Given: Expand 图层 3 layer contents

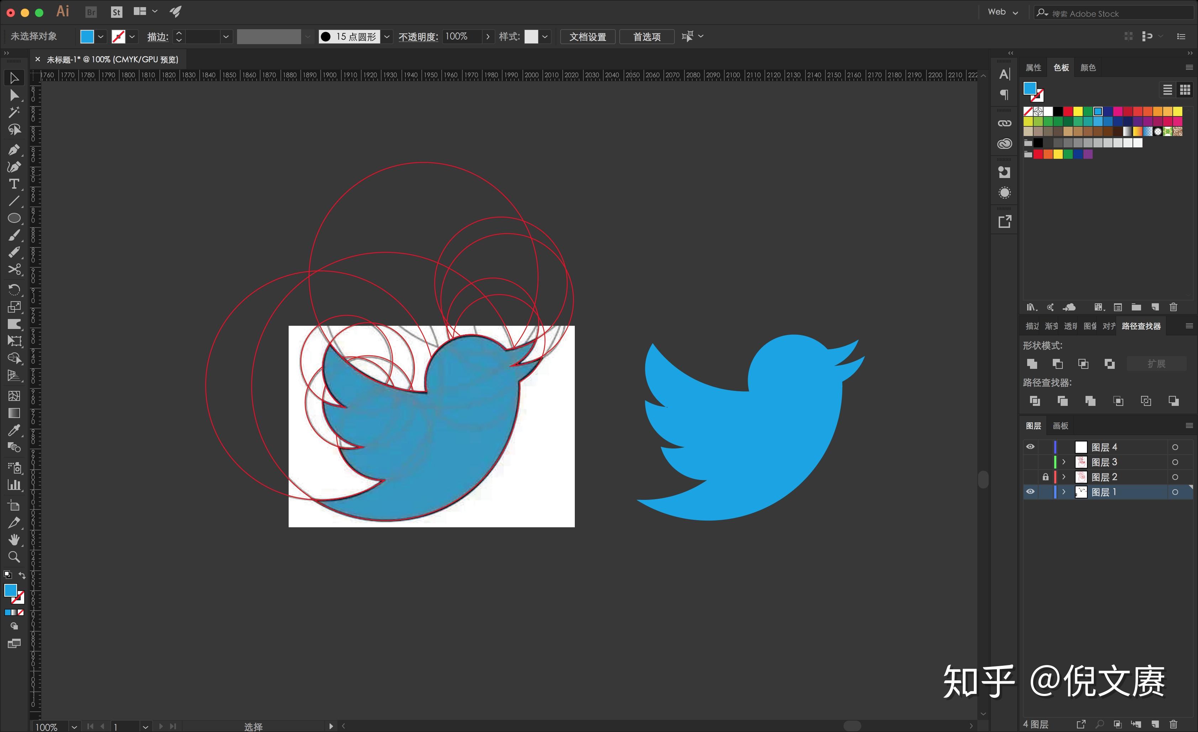Looking at the screenshot, I should point(1065,461).
